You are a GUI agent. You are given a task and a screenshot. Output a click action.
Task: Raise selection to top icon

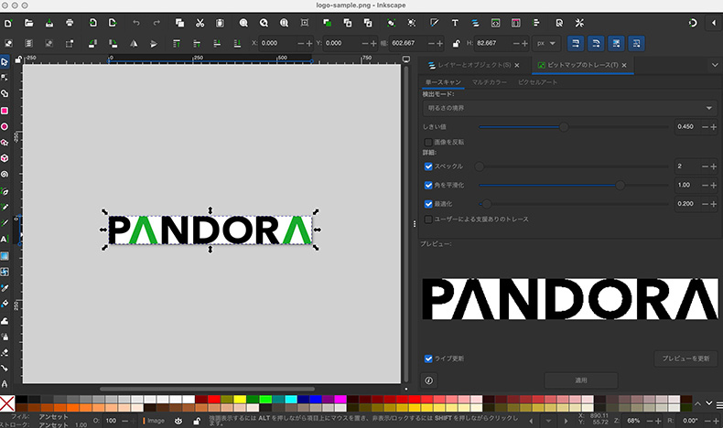pos(176,43)
